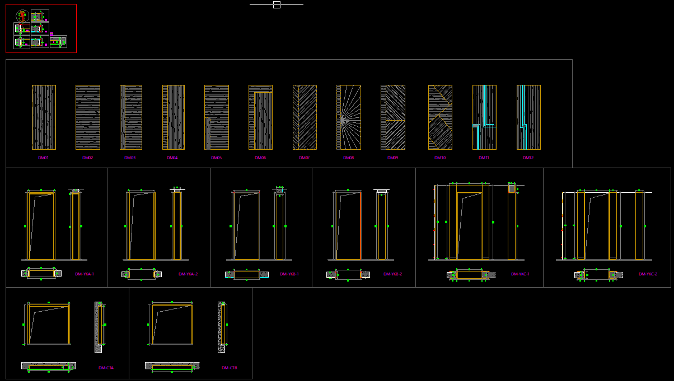Select the DM12 door panel drawing
Screen dimensions: 674x381
point(528,117)
